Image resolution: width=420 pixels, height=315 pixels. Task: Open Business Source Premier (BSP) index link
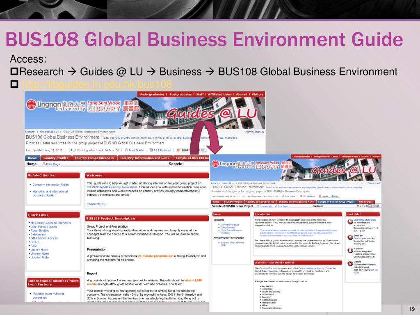232,244
